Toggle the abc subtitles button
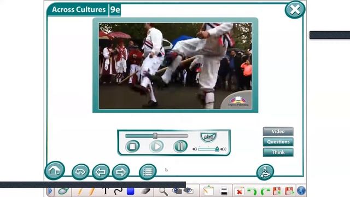Viewport: 350px width, 197px height. pyautogui.click(x=208, y=137)
